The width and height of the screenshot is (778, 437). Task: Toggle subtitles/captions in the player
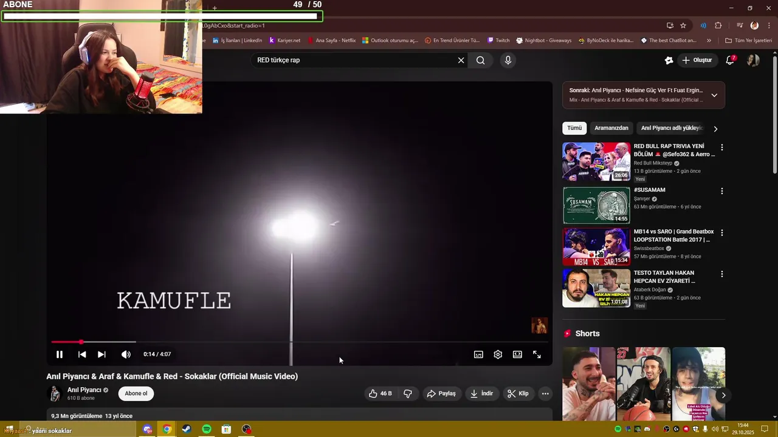click(x=478, y=354)
